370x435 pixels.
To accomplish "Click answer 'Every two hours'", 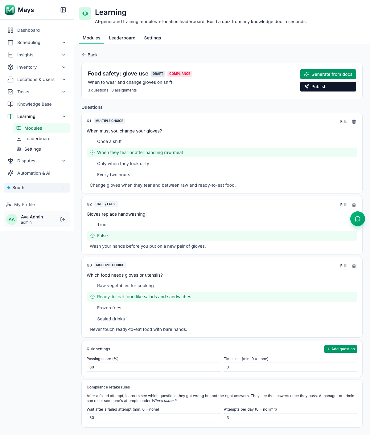I will tap(222, 175).
